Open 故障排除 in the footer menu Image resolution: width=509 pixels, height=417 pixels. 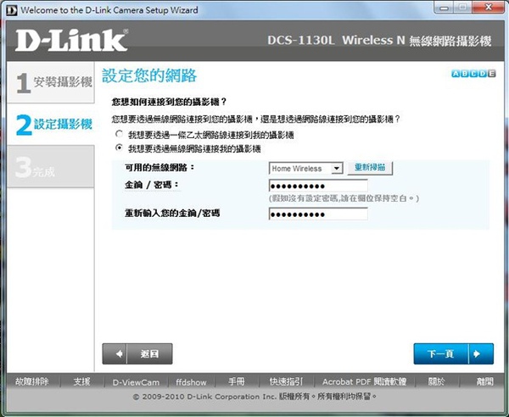pos(32,381)
